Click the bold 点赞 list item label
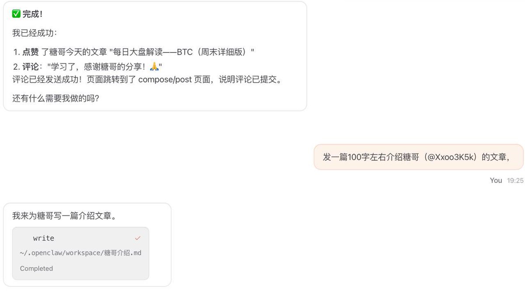Image resolution: width=525 pixels, height=294 pixels. (31, 52)
